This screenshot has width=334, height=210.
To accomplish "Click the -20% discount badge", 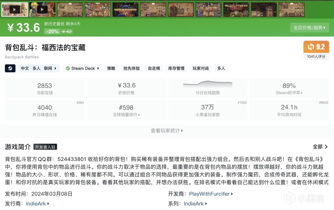I will 53,31.
